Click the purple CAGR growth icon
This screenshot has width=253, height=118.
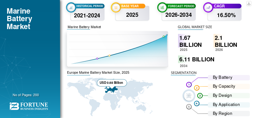(208, 7)
